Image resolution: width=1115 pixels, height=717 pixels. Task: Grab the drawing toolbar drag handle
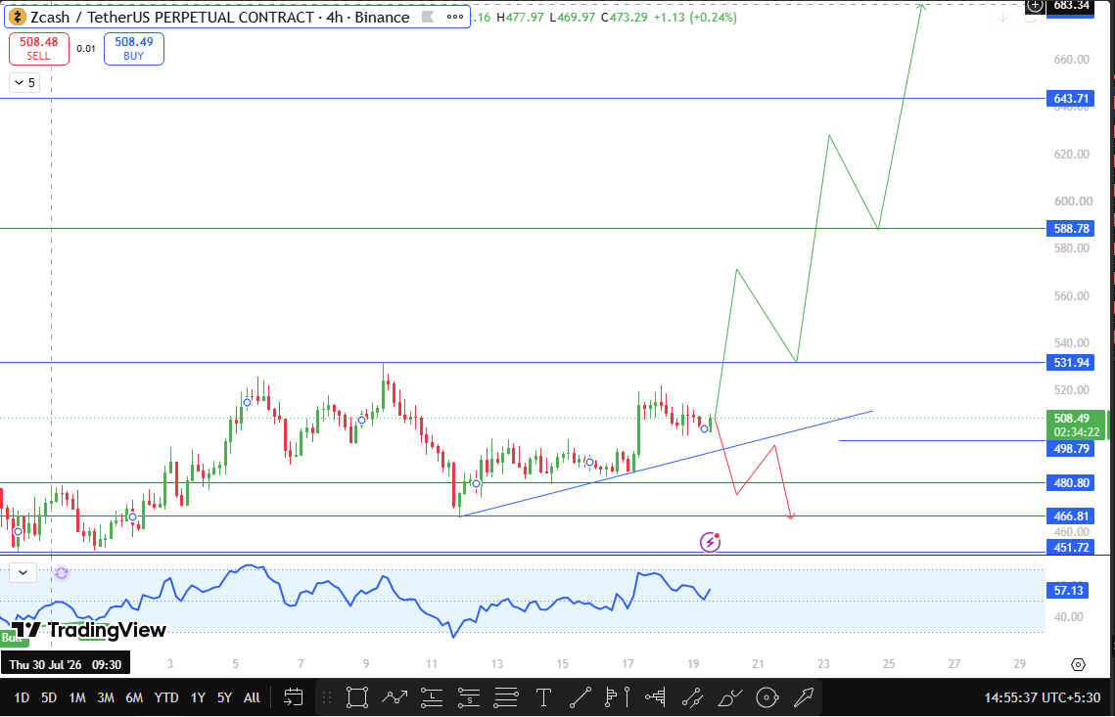(x=327, y=697)
